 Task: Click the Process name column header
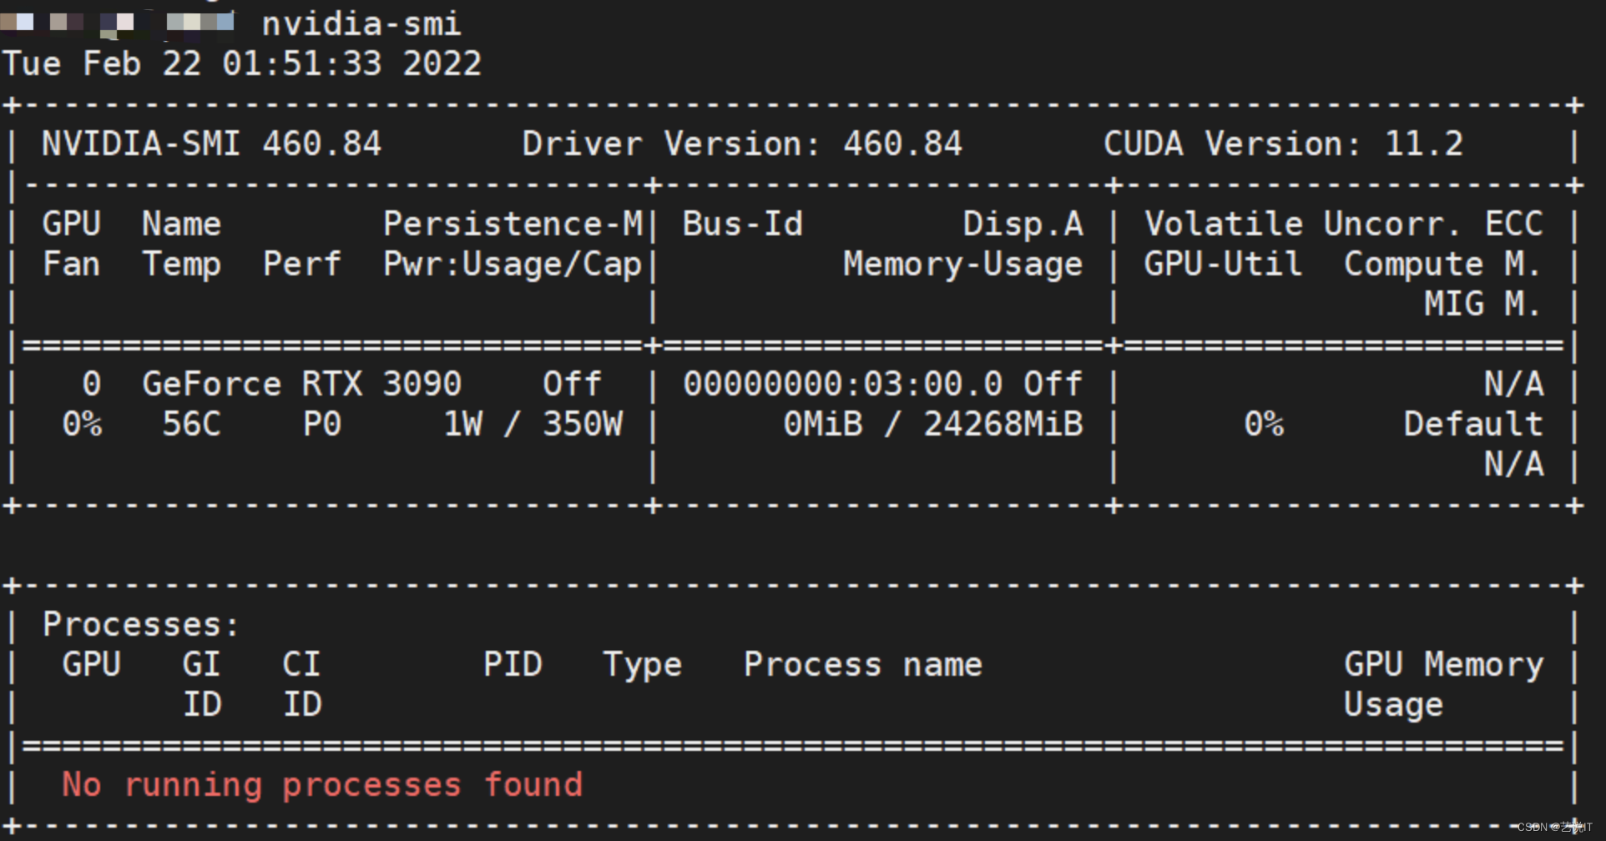coord(863,665)
